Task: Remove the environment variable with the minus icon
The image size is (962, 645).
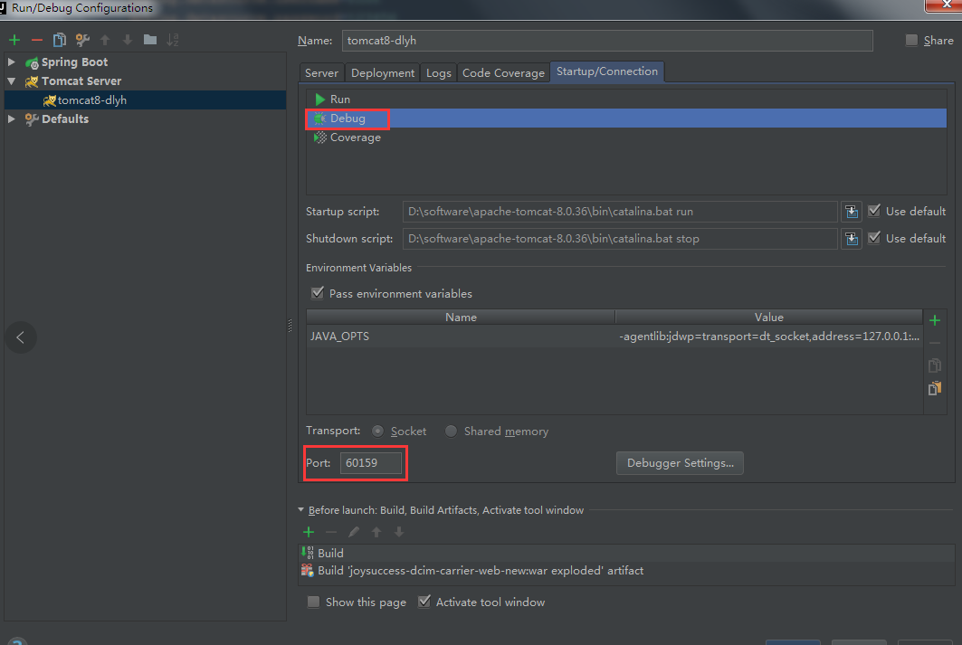Action: [x=935, y=344]
